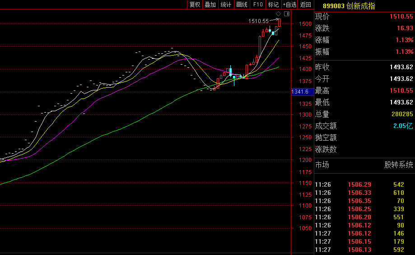Screen dimensions: 415x255
Task: Add index to watchlist with +自选
Action: pyautogui.click(x=289, y=5)
